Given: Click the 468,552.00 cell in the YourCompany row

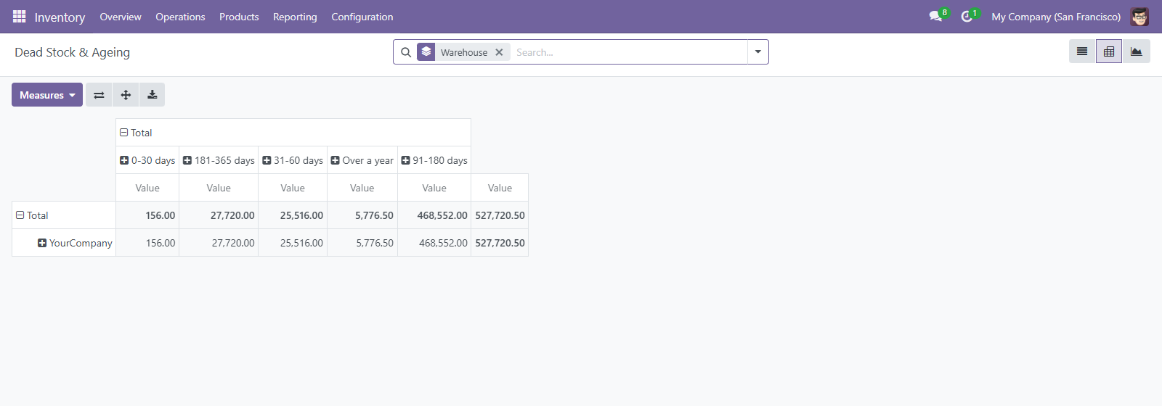Looking at the screenshot, I should click(x=434, y=243).
